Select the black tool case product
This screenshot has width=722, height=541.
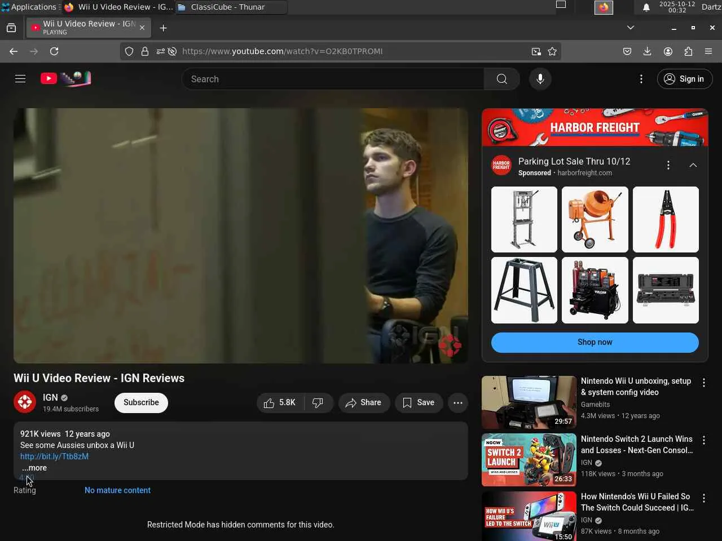point(666,290)
